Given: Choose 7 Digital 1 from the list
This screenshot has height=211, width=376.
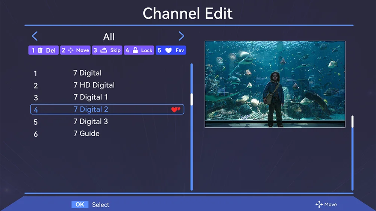Looking at the screenshot, I should tap(91, 97).
